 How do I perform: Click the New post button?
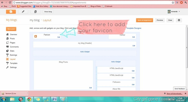pyautogui.click(x=11, y=29)
